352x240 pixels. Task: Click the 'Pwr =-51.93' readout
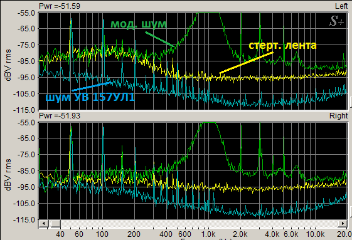[60, 116]
